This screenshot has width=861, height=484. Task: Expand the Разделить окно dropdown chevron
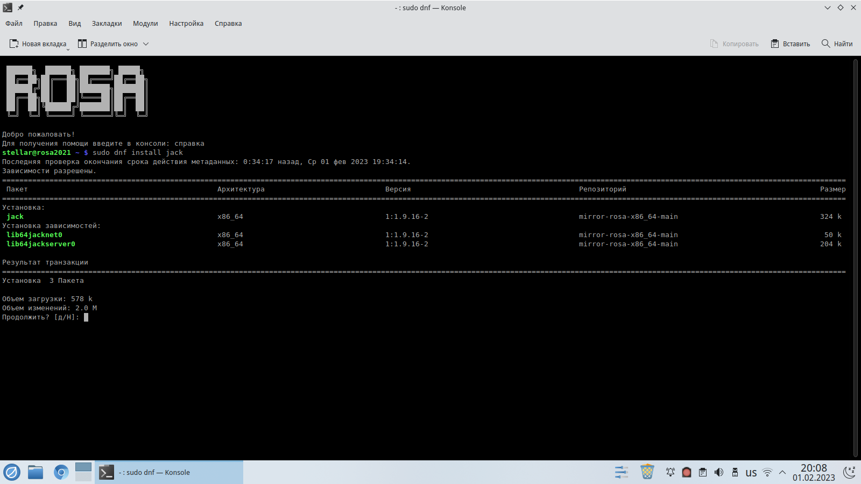click(x=145, y=44)
